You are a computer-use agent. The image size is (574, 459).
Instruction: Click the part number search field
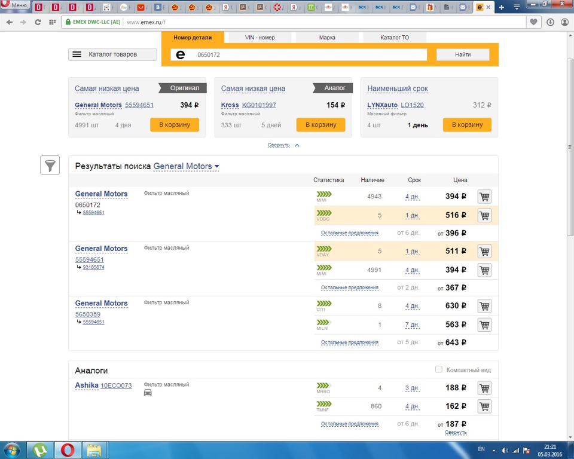(x=299, y=54)
